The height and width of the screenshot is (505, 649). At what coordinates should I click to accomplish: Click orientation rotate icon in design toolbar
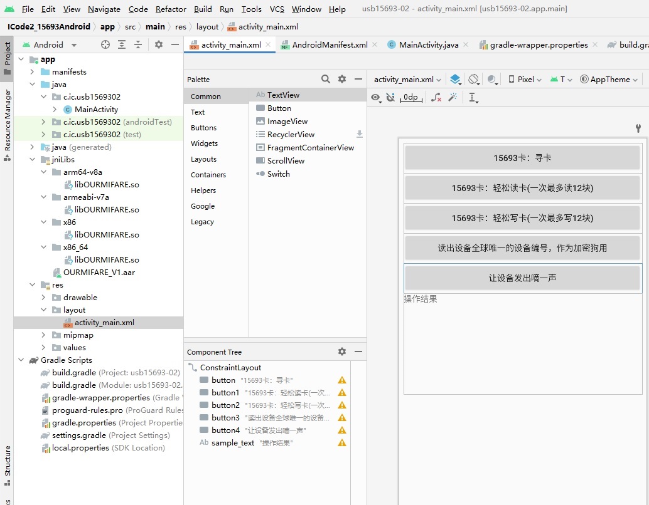click(474, 79)
